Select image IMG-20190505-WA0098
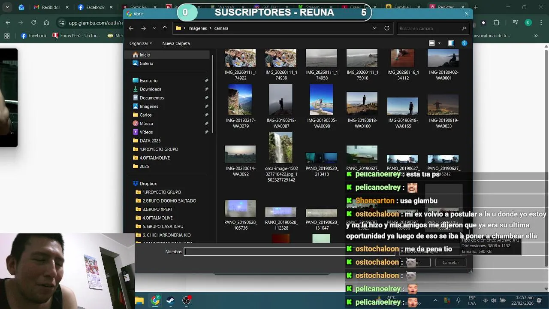The height and width of the screenshot is (309, 549). [322, 106]
